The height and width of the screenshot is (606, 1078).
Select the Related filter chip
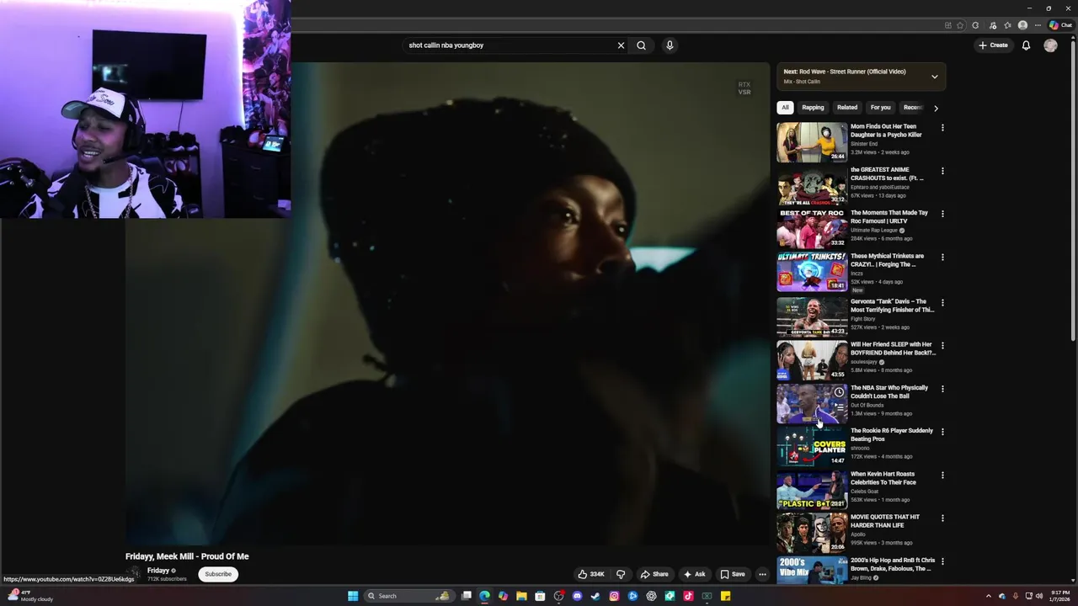(x=847, y=108)
